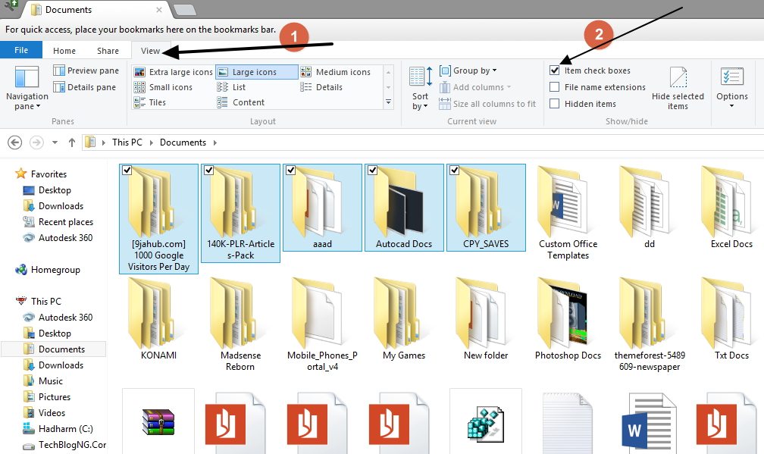Viewport: 764px width, 454px height.
Task: Select Large icons layout
Action: pos(256,72)
